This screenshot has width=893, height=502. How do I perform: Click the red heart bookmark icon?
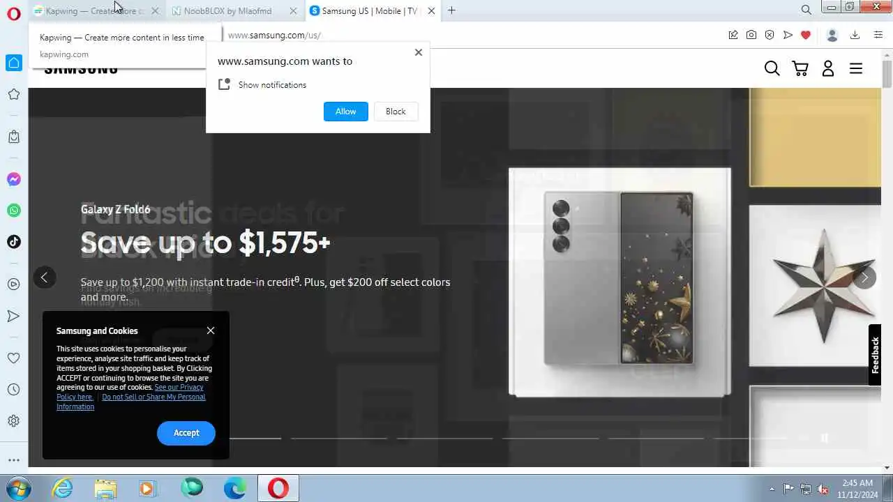point(806,35)
